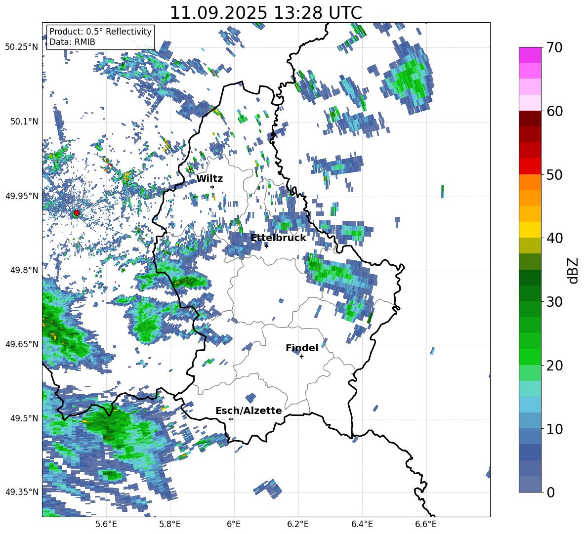Select the Findel city label
This screenshot has width=585, height=534.
click(302, 348)
